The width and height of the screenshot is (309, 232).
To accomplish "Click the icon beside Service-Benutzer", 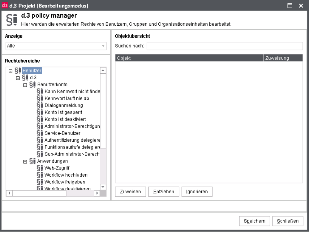I will (x=40, y=133).
